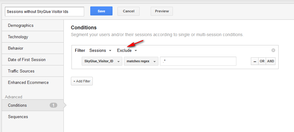Cancel editing the segment
The image size is (294, 132).
tap(129, 11)
